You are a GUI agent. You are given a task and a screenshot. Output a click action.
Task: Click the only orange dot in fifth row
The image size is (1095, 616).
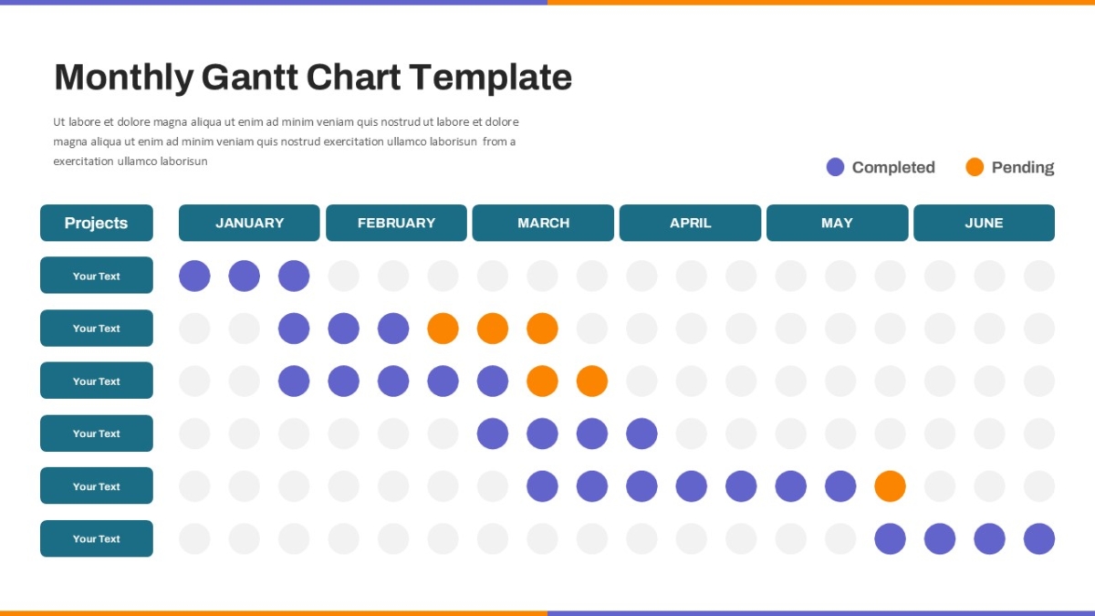click(890, 486)
